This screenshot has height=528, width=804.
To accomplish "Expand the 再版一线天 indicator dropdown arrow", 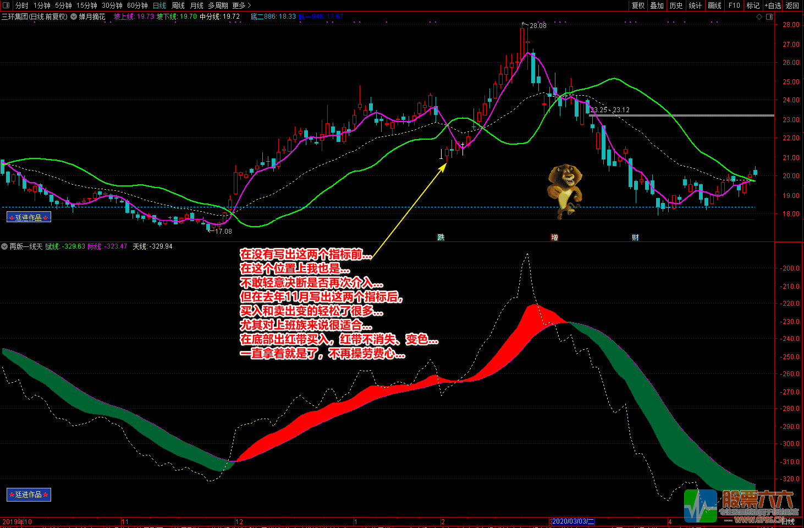I will click(x=5, y=246).
